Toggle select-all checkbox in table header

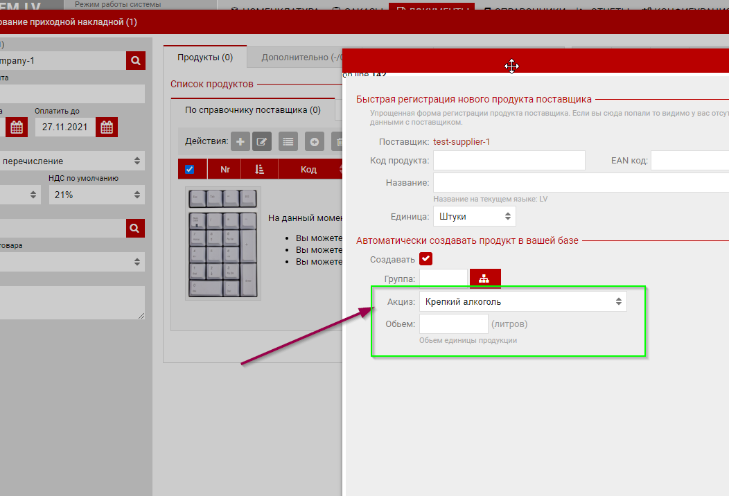190,169
